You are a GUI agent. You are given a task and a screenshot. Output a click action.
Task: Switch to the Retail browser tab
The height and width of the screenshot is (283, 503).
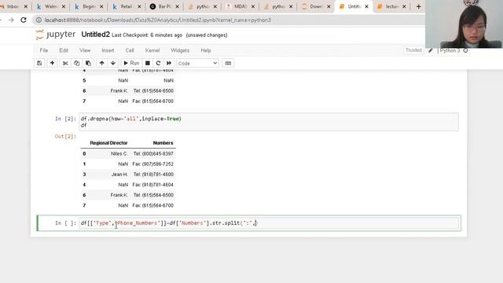click(x=127, y=6)
